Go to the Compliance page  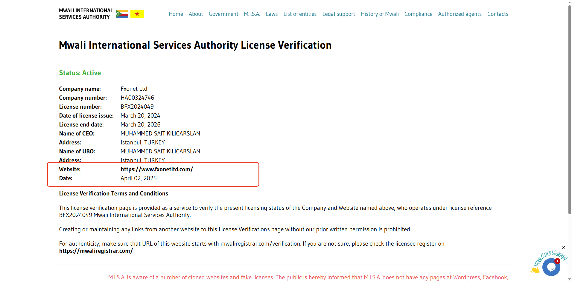418,14
